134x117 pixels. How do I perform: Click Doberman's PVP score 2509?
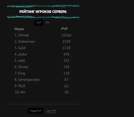coord(66,41)
